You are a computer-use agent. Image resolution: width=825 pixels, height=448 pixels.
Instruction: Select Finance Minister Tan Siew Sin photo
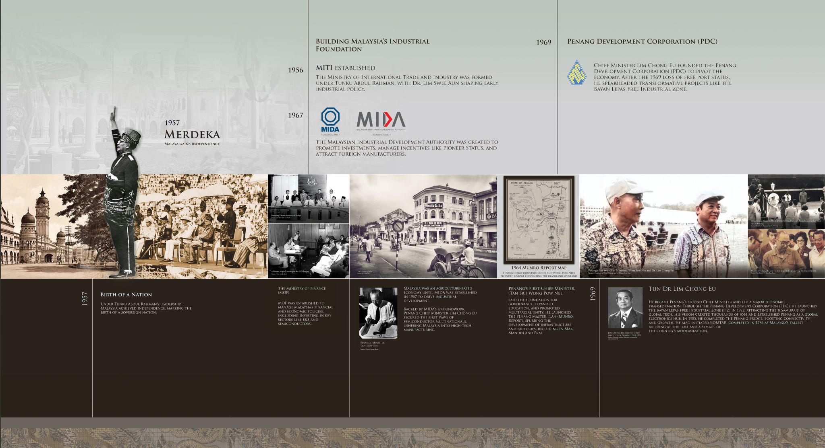tap(378, 313)
